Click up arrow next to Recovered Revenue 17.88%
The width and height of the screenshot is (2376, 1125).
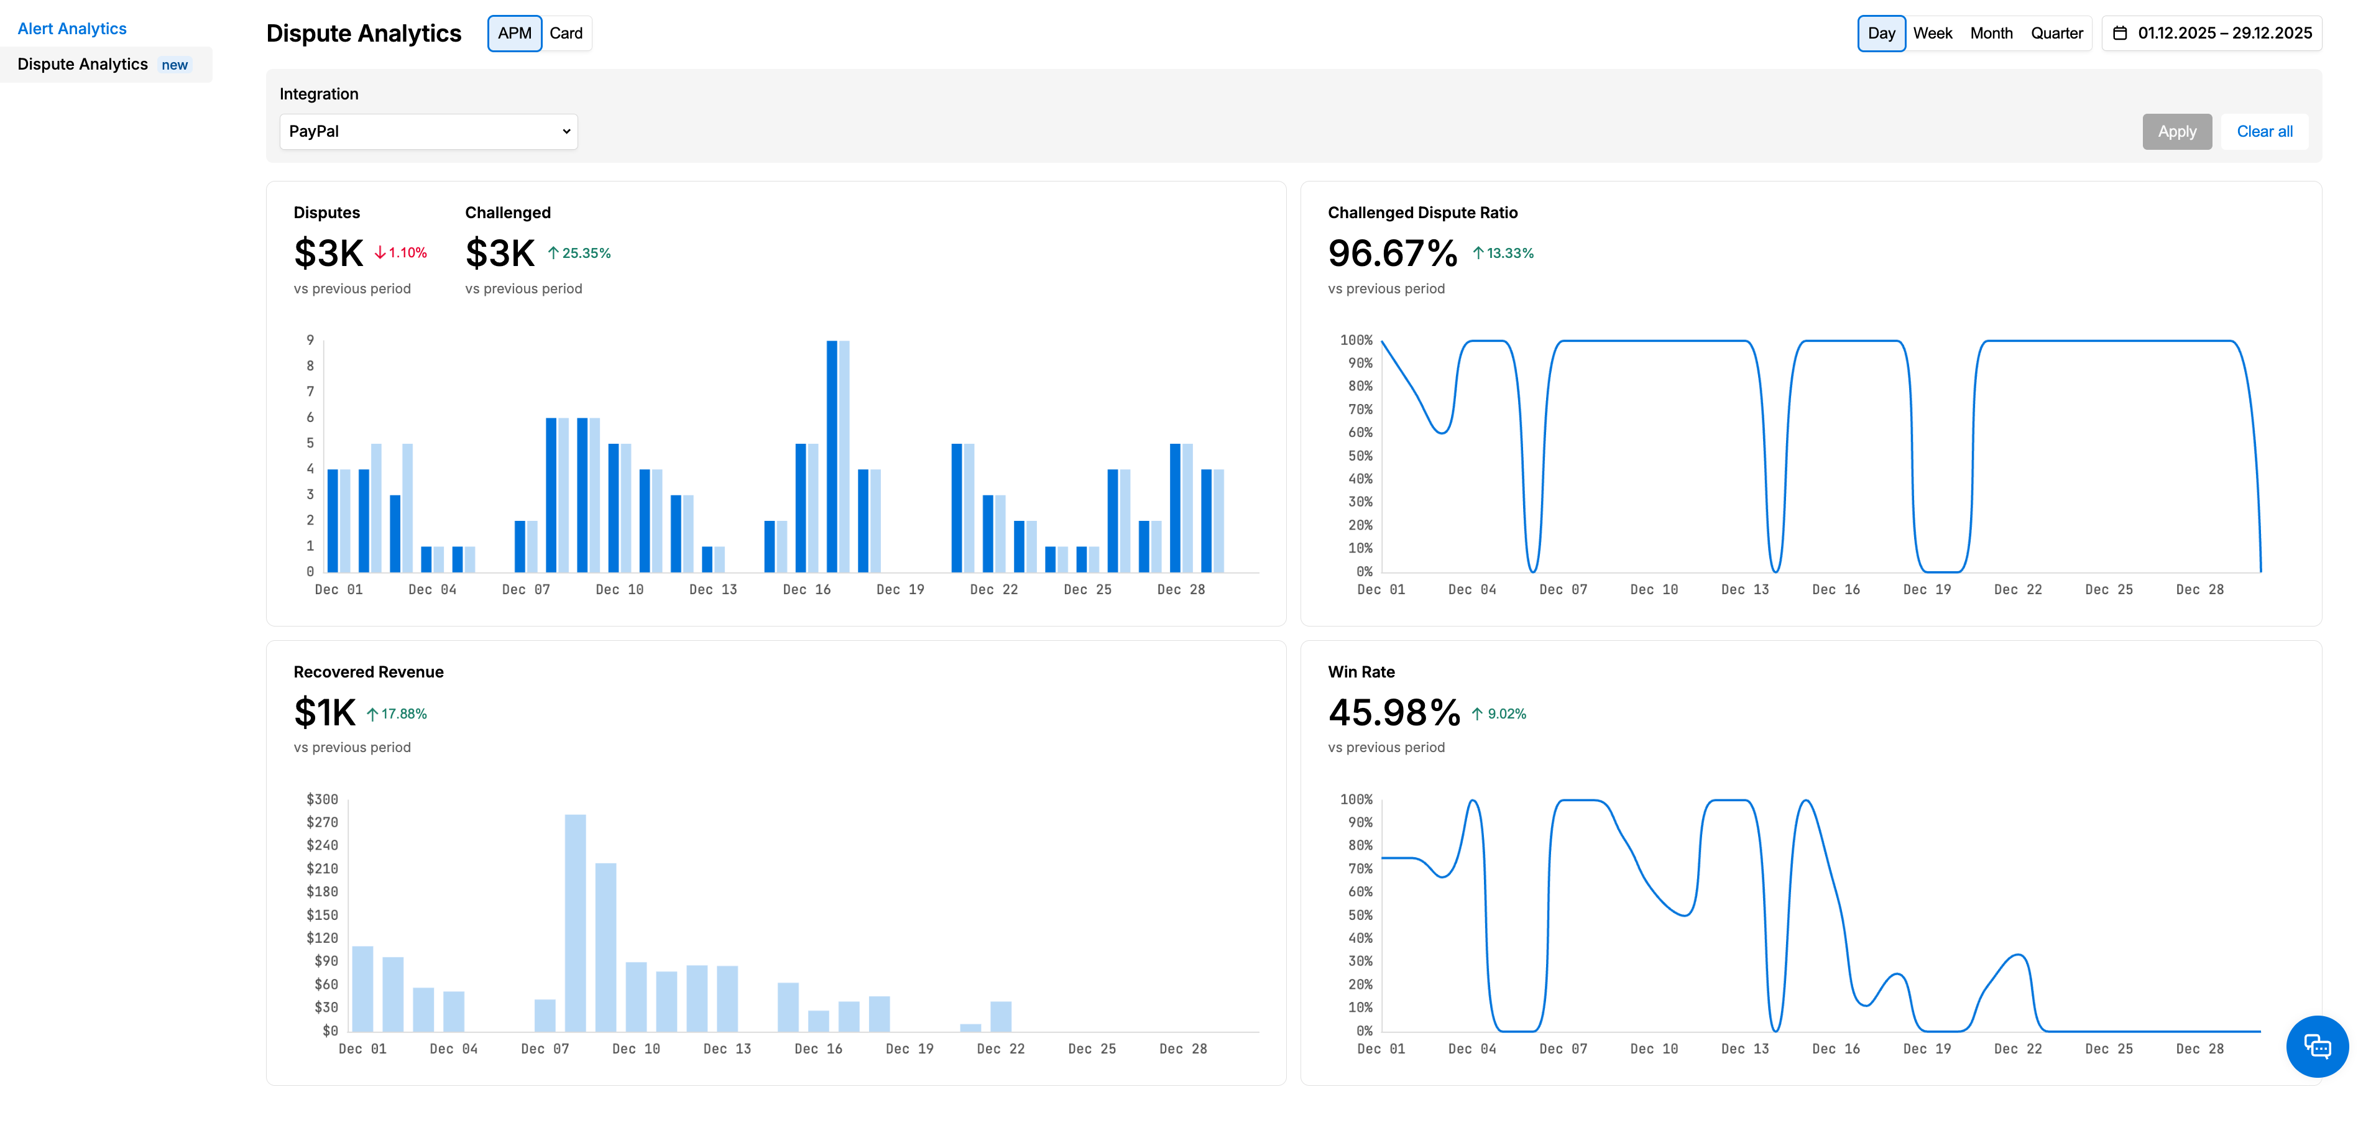372,714
